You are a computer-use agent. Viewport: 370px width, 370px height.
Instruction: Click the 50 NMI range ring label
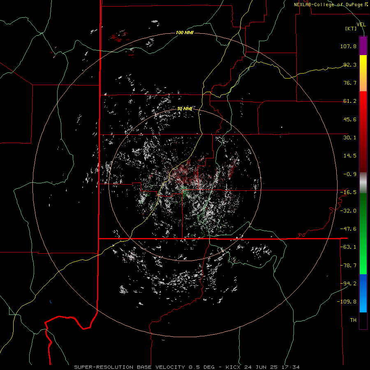[x=185, y=109]
